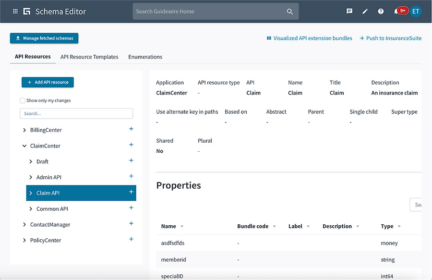Open the feedback chat icon
432x280 pixels.
pyautogui.click(x=349, y=11)
